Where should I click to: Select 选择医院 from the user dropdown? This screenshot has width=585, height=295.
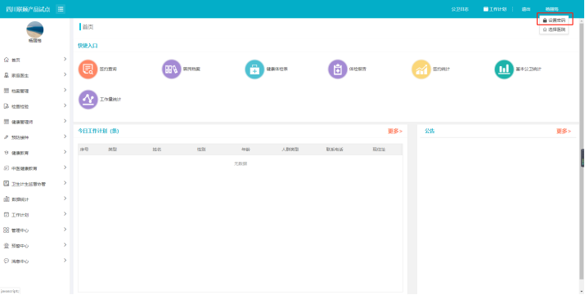555,29
